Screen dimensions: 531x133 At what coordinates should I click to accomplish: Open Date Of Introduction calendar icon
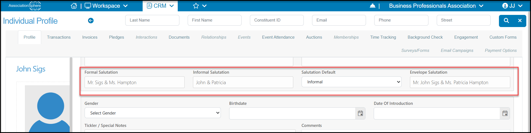(x=505, y=113)
